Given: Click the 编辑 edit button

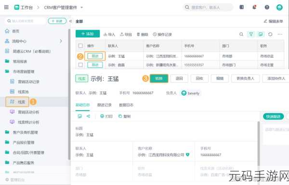Looking at the screenshot, I should [220, 78].
